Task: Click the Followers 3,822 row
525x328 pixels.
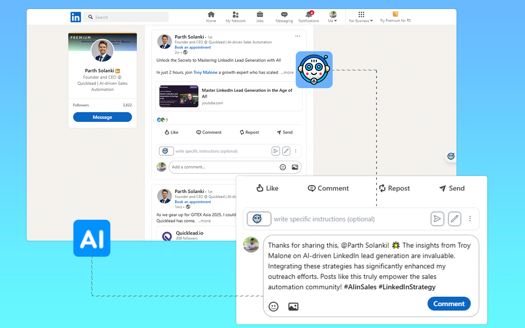Action: tap(103, 105)
